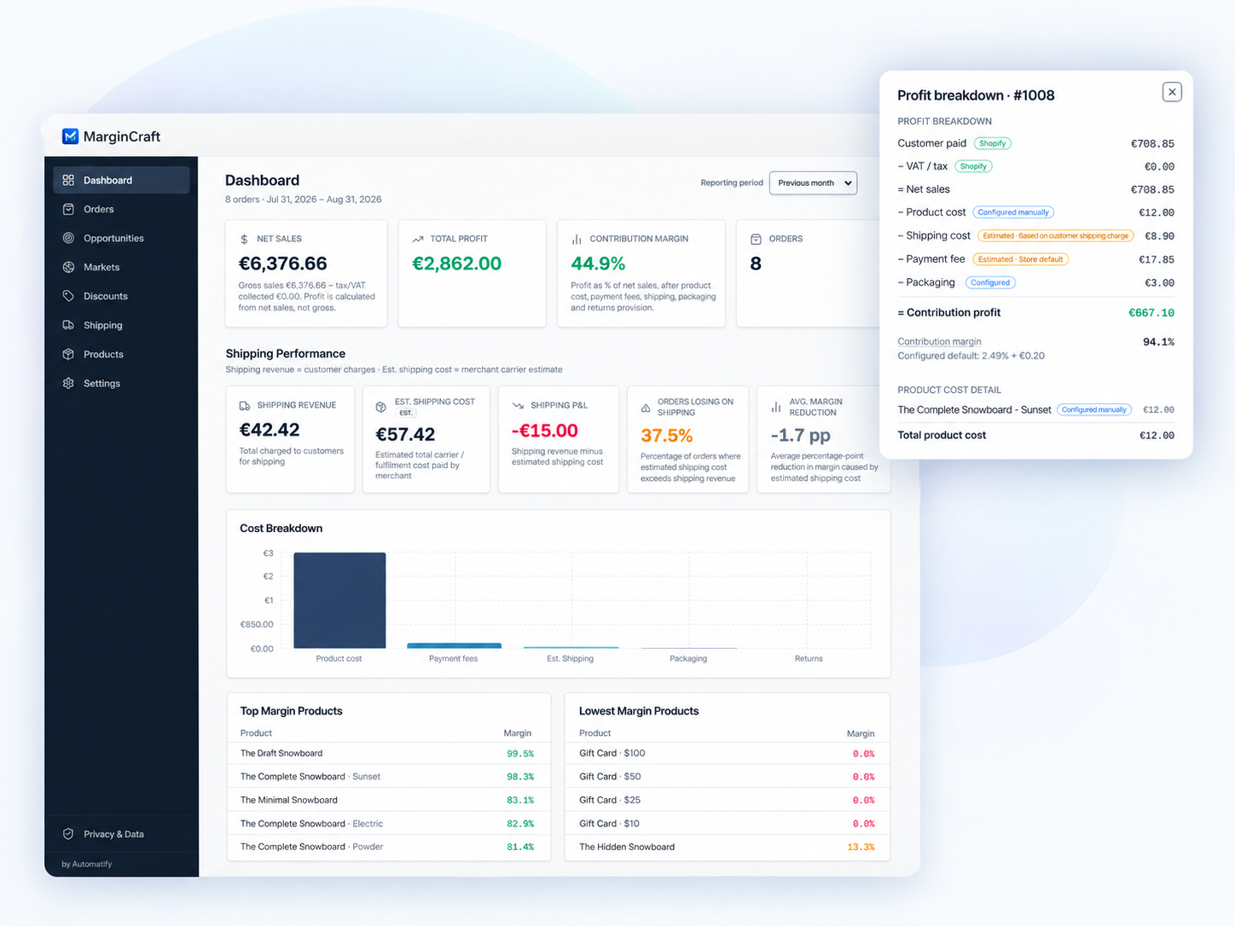
Task: Click the €2,862.00 total profit value
Action: (x=456, y=263)
